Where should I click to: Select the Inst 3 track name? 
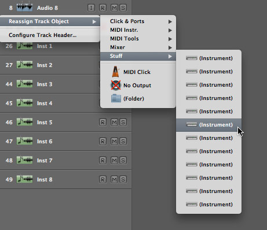(x=45, y=84)
